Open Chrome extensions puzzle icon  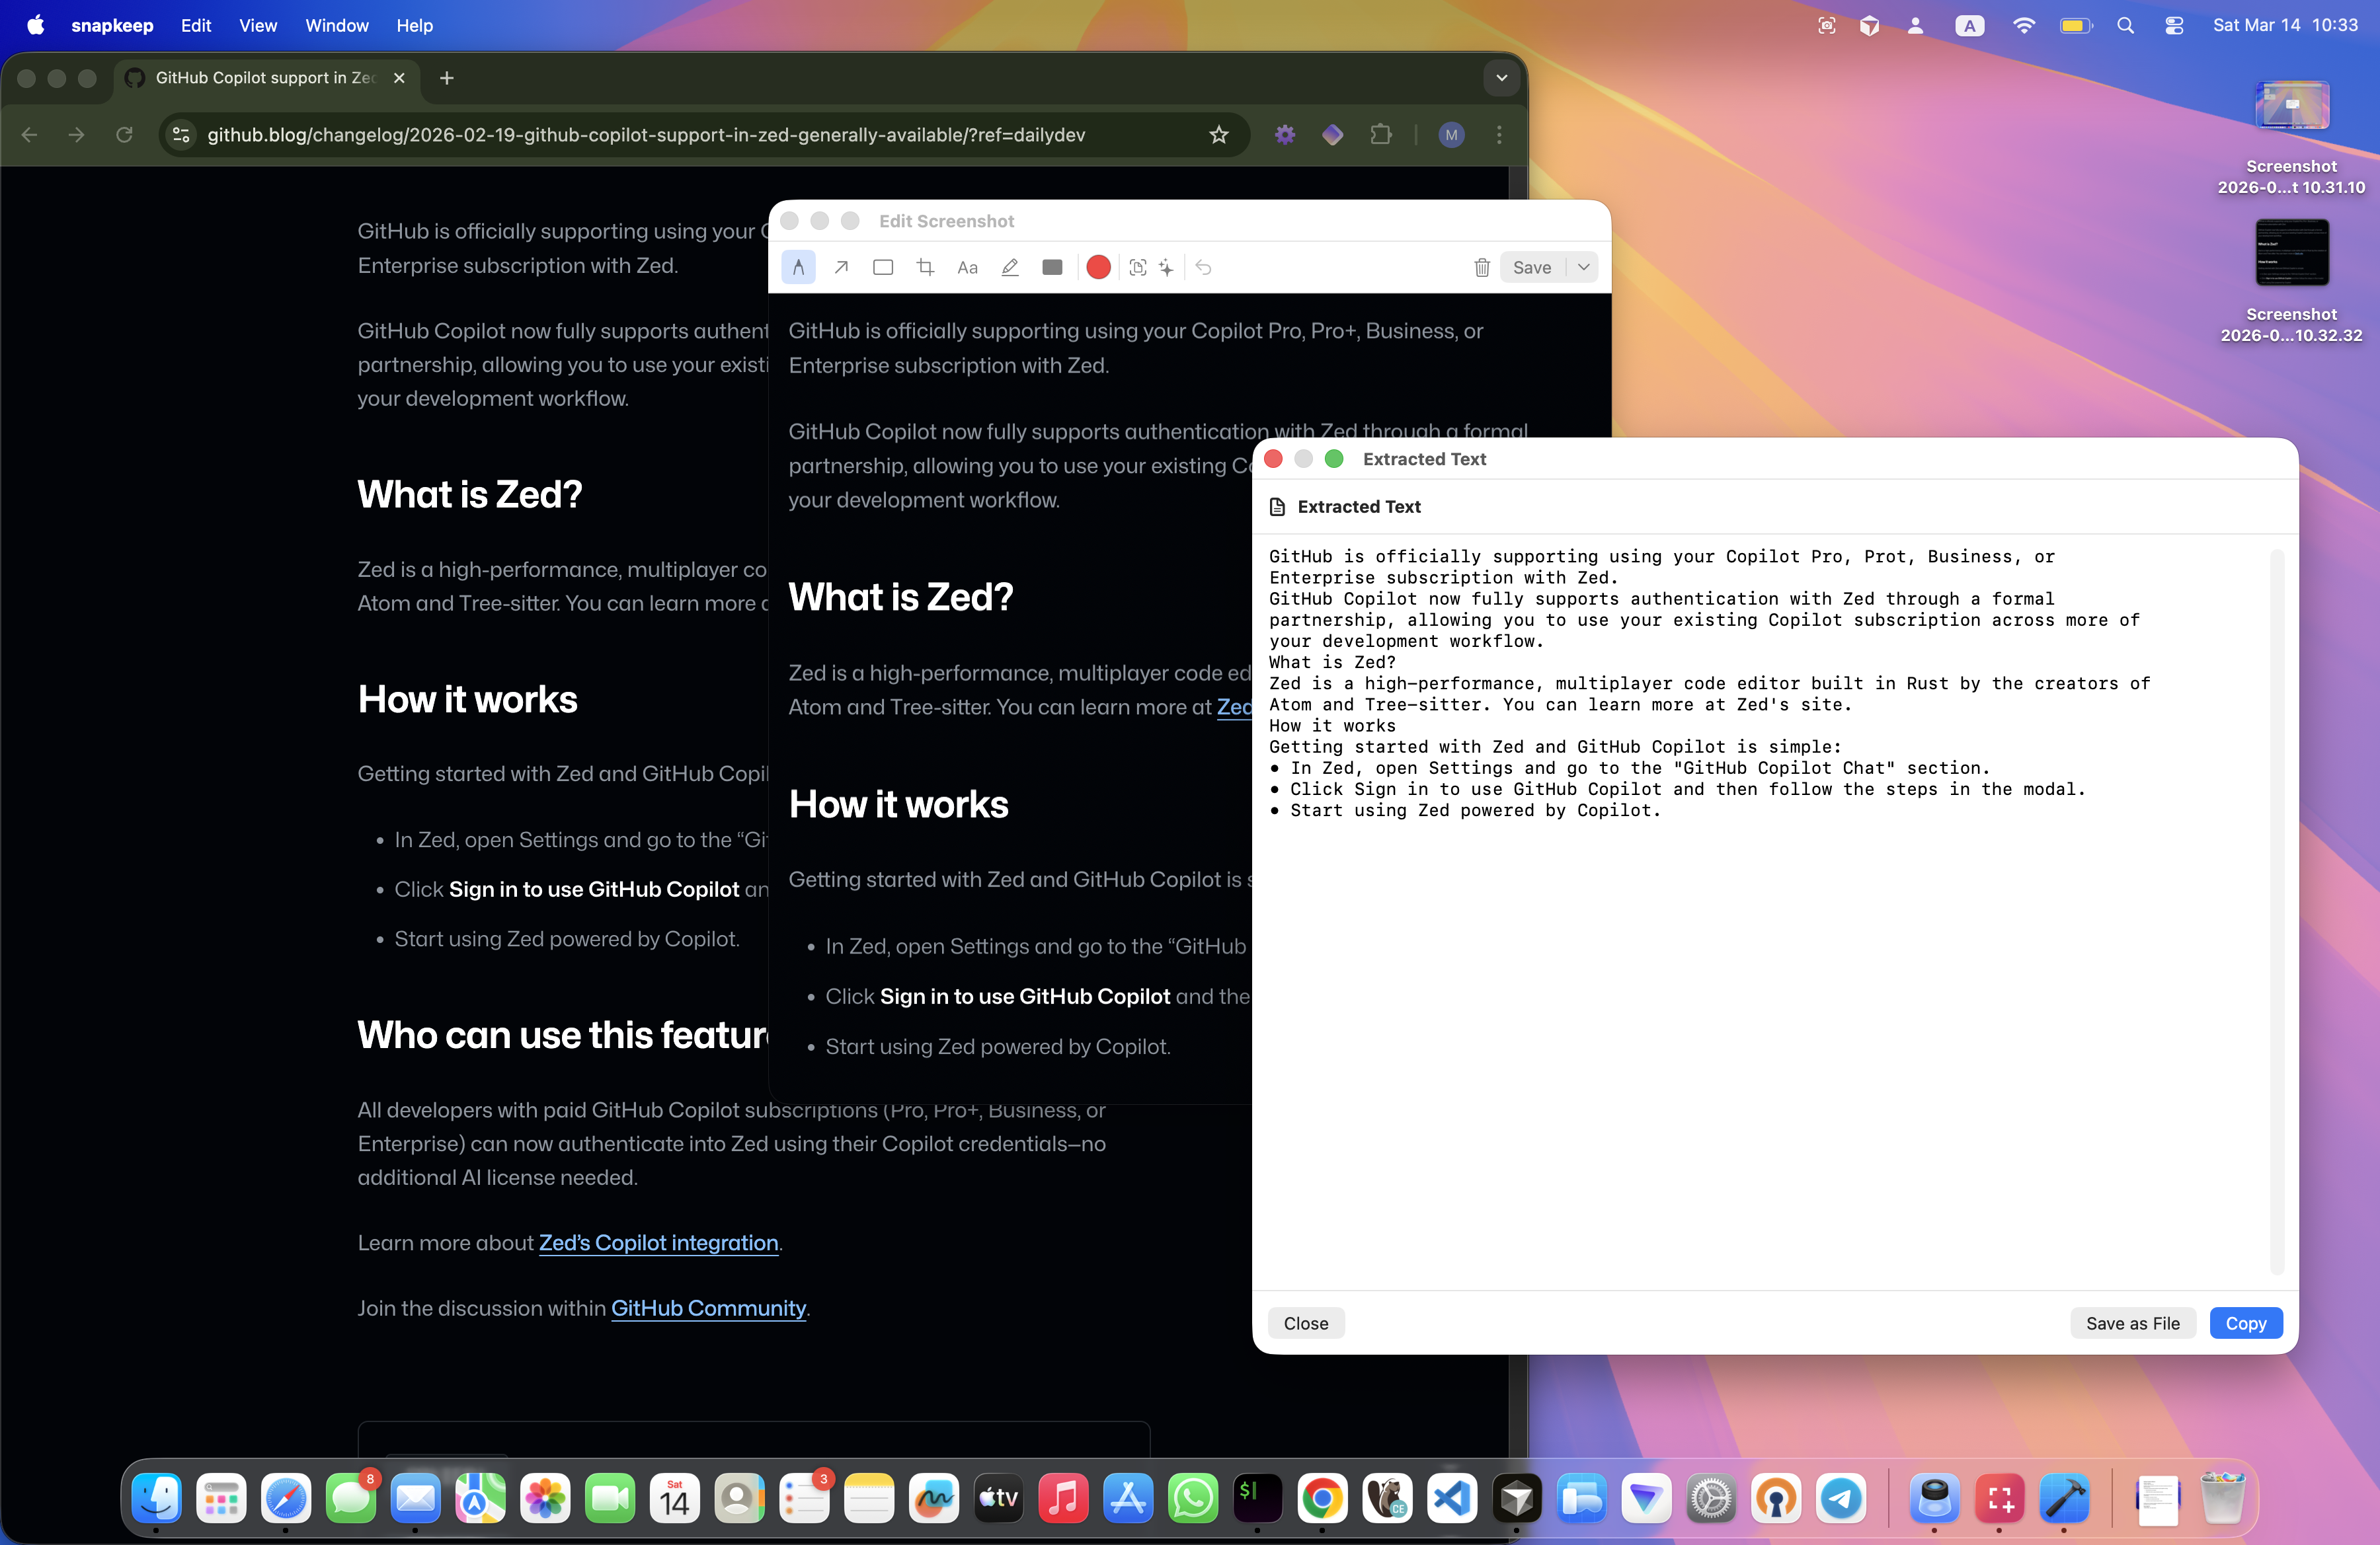[x=1381, y=135]
